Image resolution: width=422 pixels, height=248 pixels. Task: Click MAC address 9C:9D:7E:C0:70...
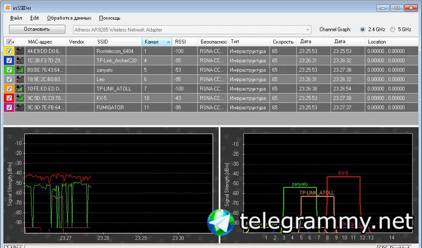point(45,98)
